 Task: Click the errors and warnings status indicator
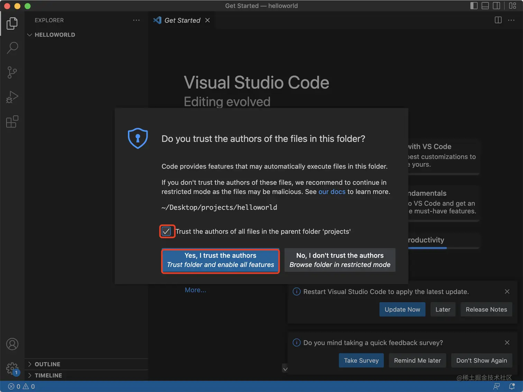(21, 386)
